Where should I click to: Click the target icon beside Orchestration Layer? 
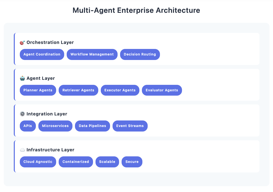coord(22,42)
